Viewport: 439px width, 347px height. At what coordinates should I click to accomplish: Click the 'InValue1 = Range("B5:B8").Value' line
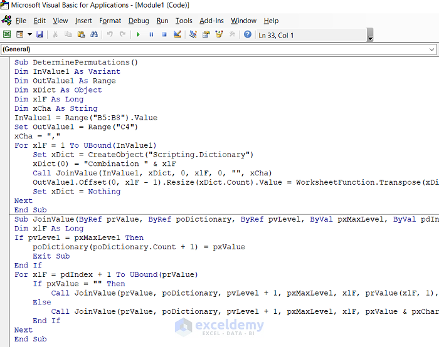[86, 117]
